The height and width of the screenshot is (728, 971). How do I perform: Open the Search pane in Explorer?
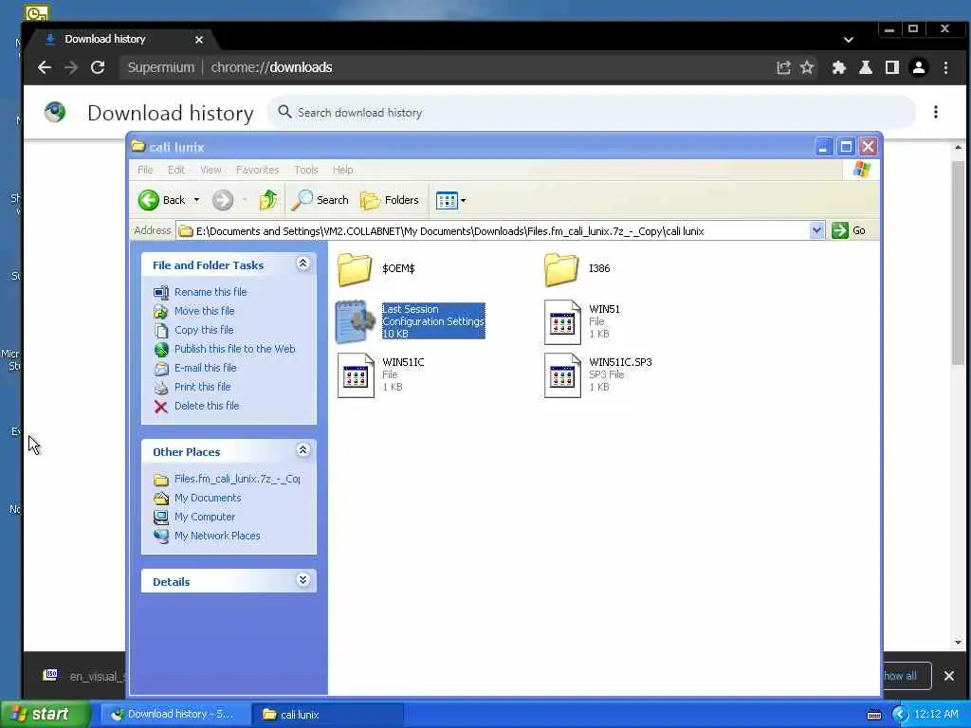[x=321, y=200]
